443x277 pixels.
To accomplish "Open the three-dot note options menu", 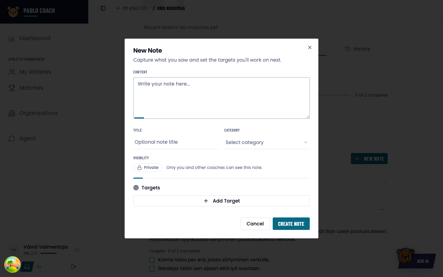I will pyautogui.click(x=382, y=209).
